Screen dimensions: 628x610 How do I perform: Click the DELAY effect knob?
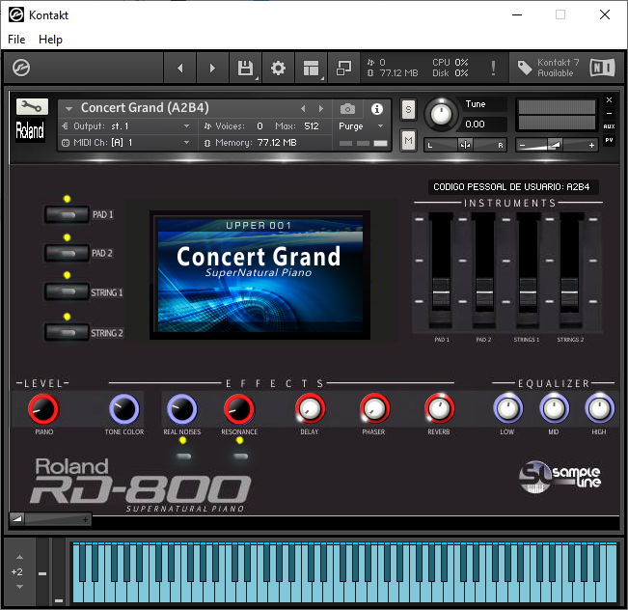click(310, 408)
